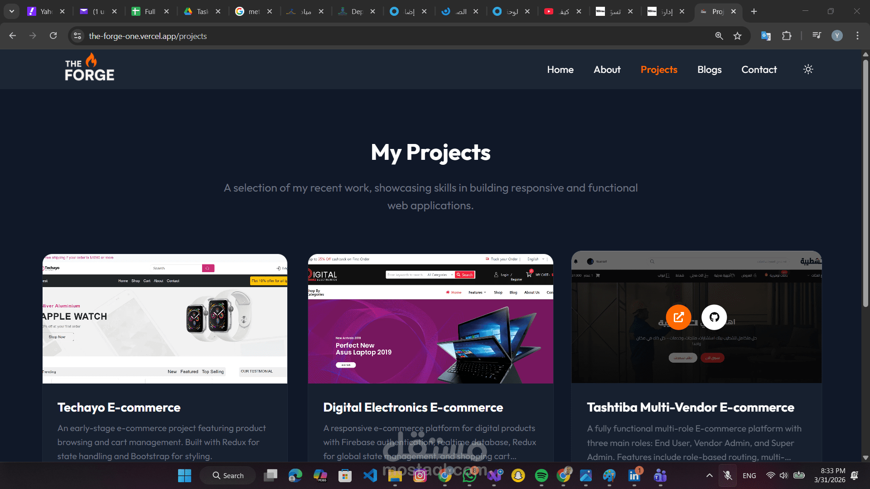Open the browser zoom magnifier icon
870x489 pixels.
point(719,36)
